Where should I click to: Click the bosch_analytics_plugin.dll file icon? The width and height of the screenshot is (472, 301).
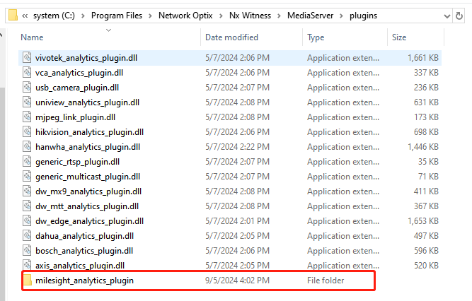tap(27, 251)
